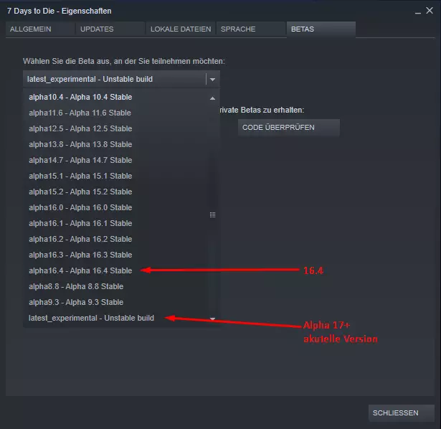Click the SCHLIESSEN button
The height and width of the screenshot is (429, 441).
402,412
